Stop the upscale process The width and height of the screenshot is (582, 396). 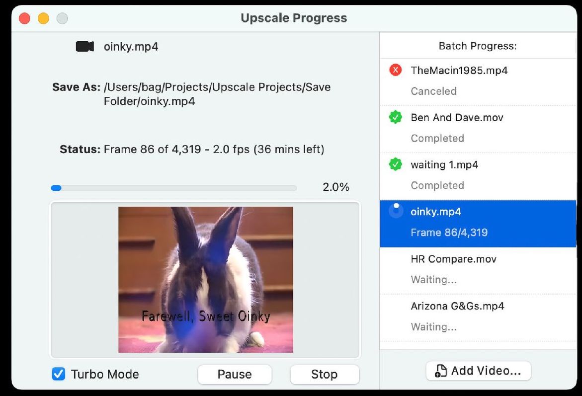click(x=325, y=374)
